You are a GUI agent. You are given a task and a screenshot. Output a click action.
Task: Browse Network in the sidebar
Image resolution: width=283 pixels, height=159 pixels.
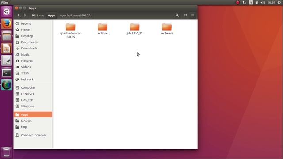coord(33,79)
